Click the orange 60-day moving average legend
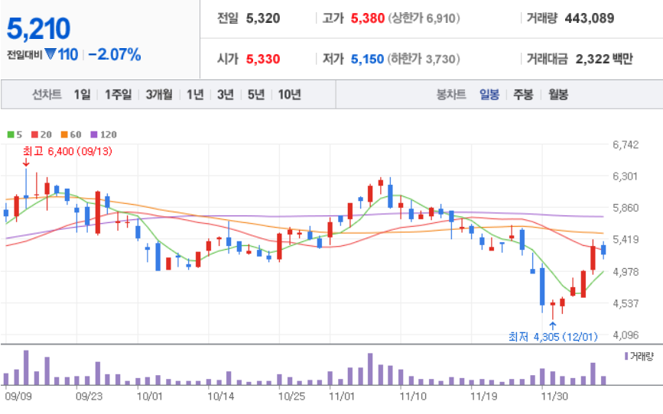 tap(71, 134)
